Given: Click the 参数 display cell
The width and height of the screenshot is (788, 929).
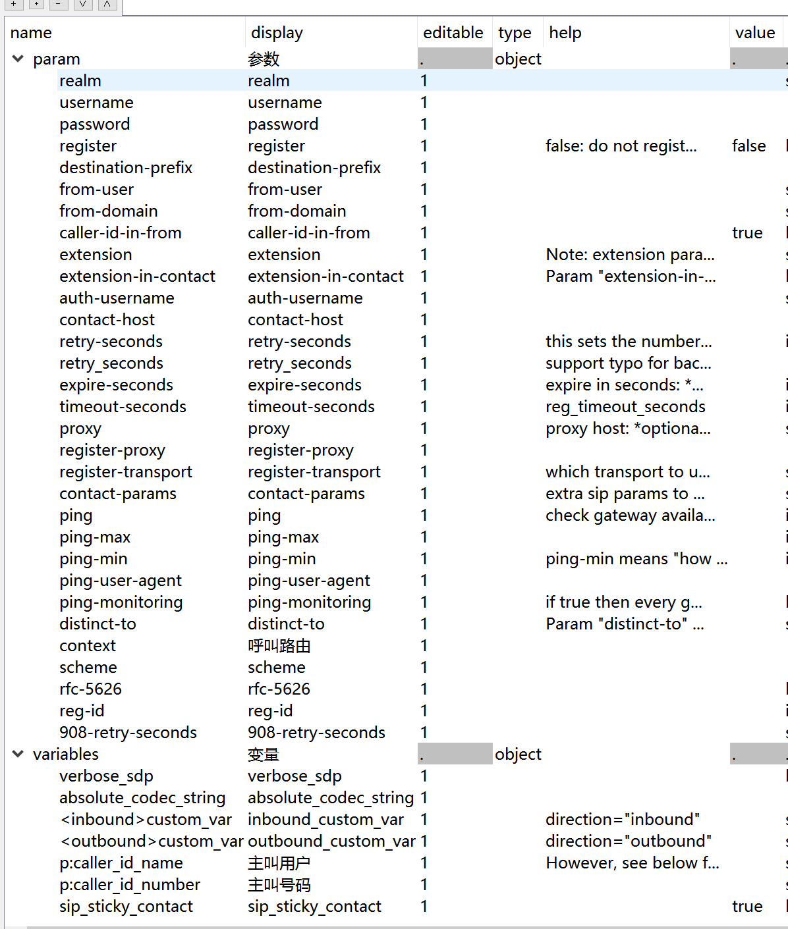Looking at the screenshot, I should pyautogui.click(x=264, y=59).
